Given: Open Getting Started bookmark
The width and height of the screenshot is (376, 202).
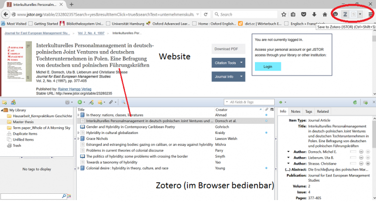Looking at the screenshot, I should pos(43,24).
